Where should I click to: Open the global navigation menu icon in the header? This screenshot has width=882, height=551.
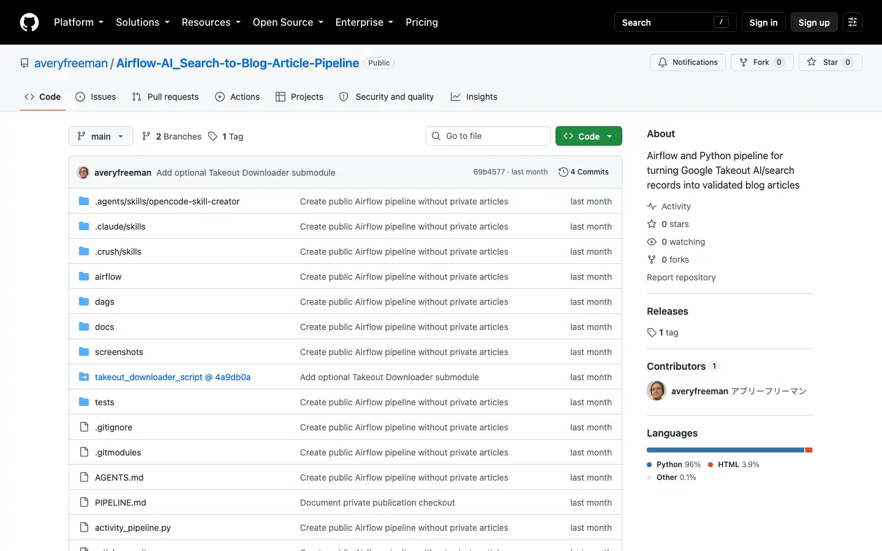pos(853,22)
